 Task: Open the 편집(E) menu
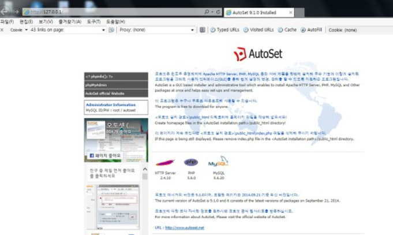(x=26, y=21)
